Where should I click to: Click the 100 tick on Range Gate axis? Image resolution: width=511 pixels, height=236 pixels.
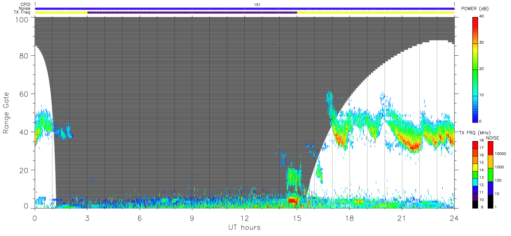(x=22, y=19)
